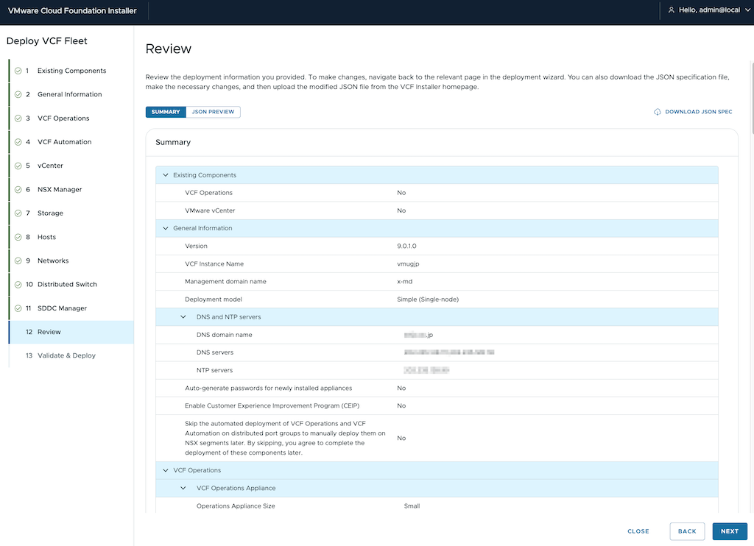The width and height of the screenshot is (754, 546).
Task: Click the Auto-generate passwords row label
Action: coord(268,389)
